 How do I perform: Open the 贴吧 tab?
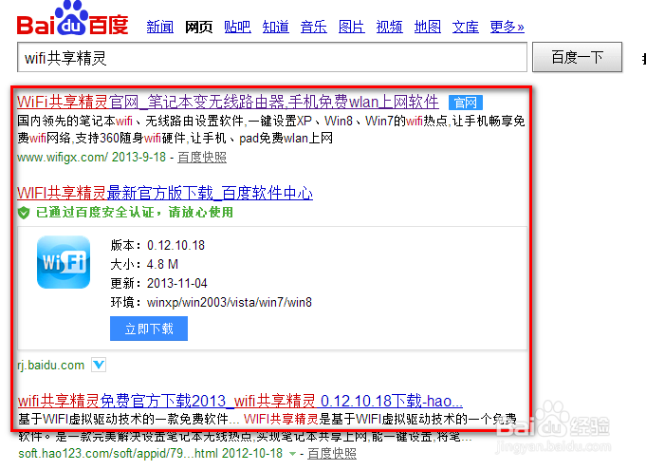(x=237, y=27)
